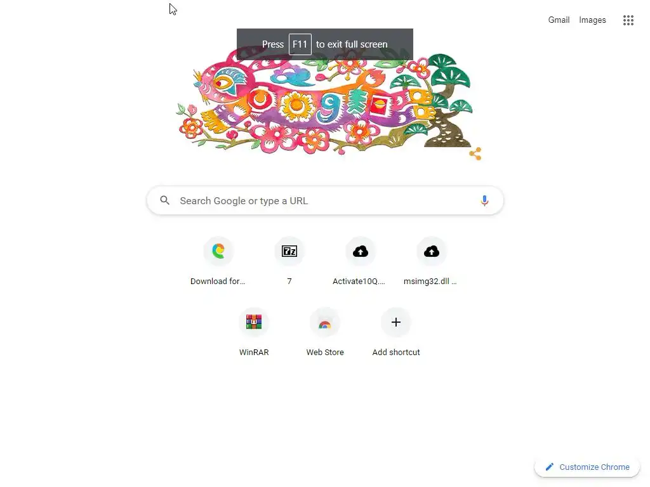
Task: Share the Google Doodle via share icon
Action: pyautogui.click(x=475, y=153)
